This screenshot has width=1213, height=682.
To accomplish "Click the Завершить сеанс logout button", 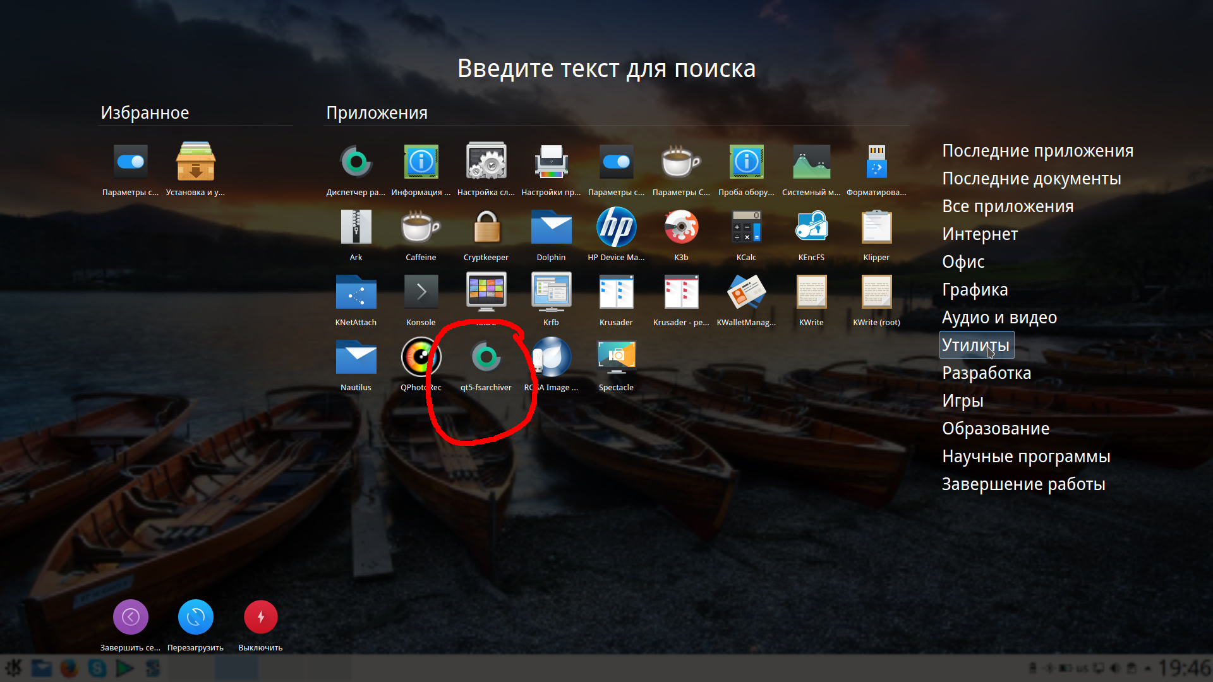I will click(x=131, y=618).
